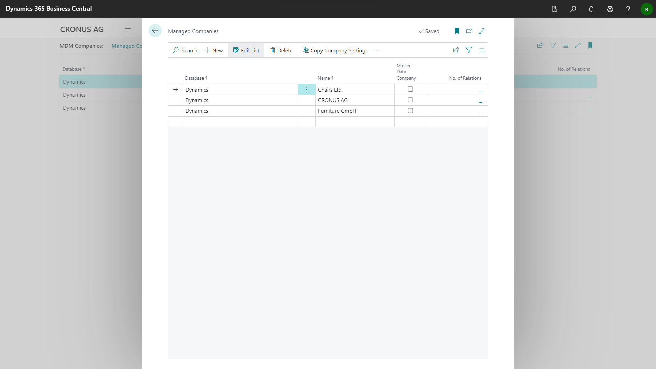
Task: Select the row marker for Chairs Ltd.
Action: coord(176,90)
